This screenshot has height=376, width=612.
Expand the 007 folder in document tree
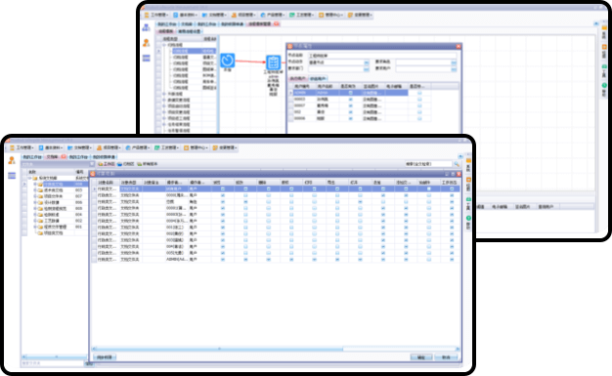(35, 196)
